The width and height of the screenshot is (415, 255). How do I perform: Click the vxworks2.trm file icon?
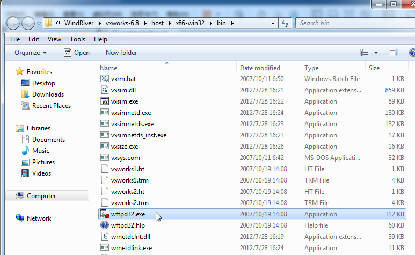click(105, 202)
